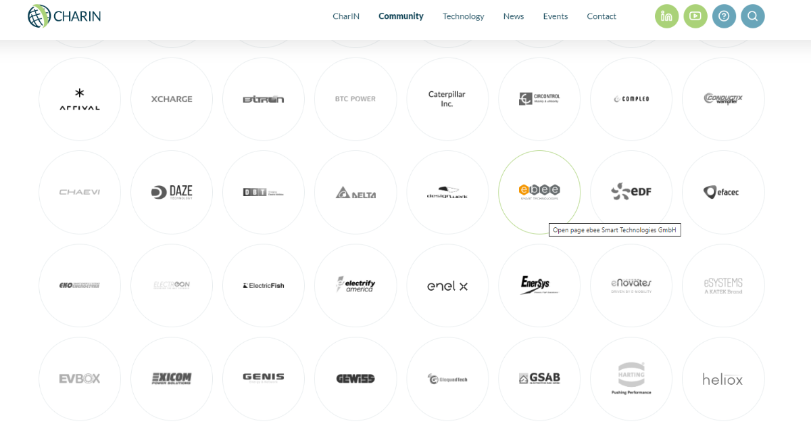This screenshot has width=811, height=424.
Task: Open the XCharge member logo
Action: [x=172, y=99]
